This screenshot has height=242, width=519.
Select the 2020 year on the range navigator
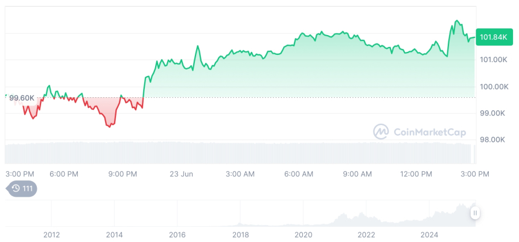point(303,235)
